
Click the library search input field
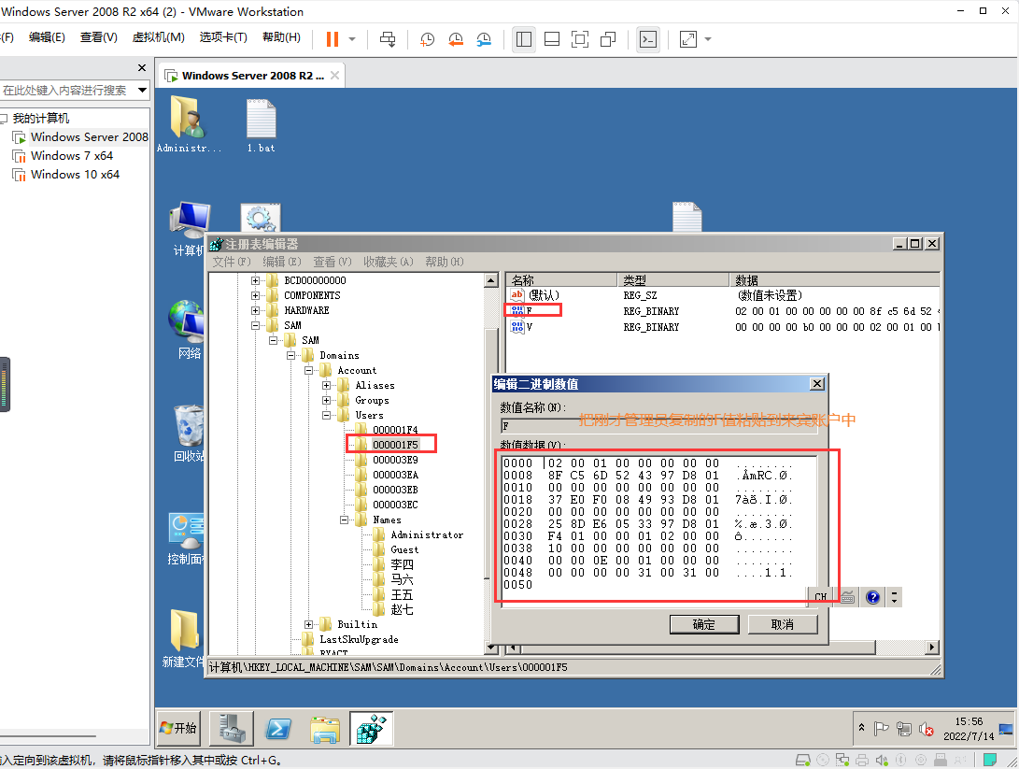pos(67,91)
